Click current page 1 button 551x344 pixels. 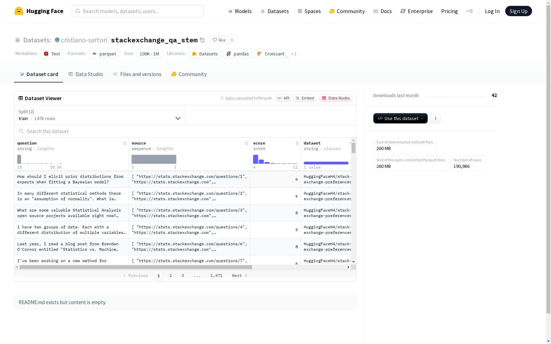pos(158,276)
